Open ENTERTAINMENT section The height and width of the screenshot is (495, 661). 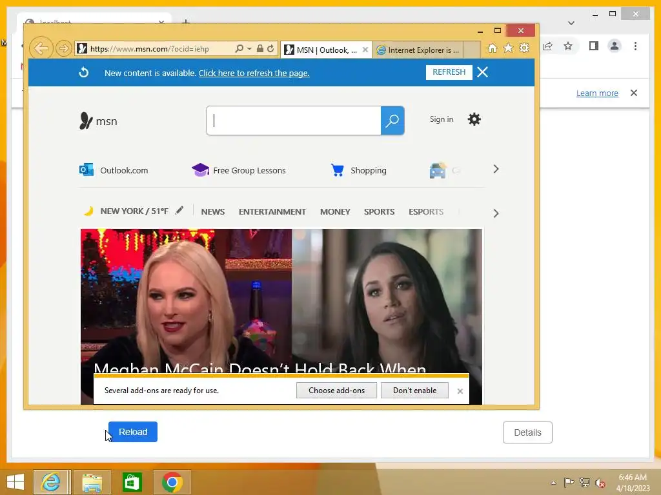pyautogui.click(x=272, y=211)
